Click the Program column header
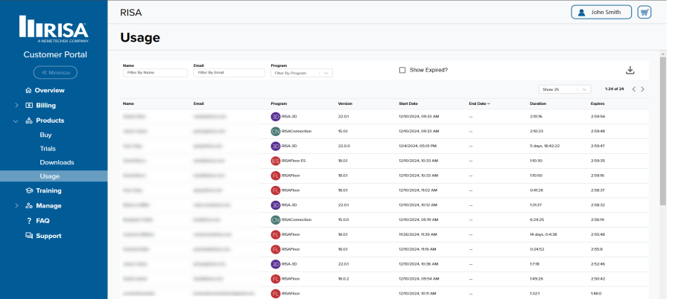 (x=279, y=103)
